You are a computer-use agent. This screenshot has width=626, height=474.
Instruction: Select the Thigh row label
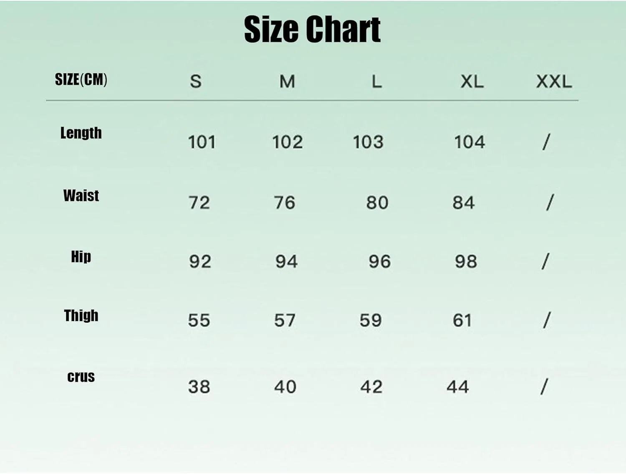(x=81, y=315)
